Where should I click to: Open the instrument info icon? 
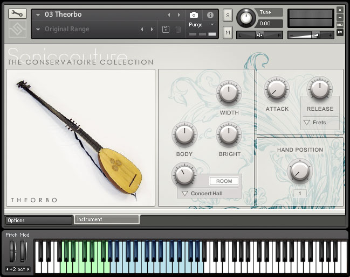pos(210,15)
